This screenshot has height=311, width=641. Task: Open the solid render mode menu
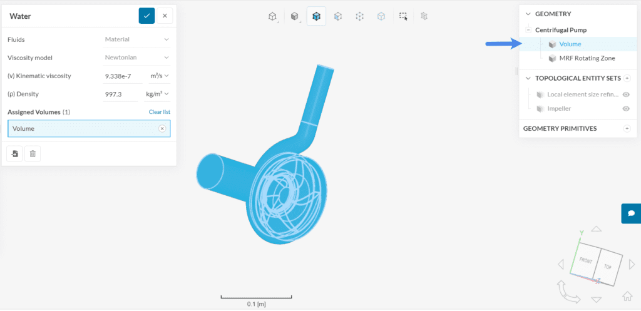pyautogui.click(x=294, y=16)
